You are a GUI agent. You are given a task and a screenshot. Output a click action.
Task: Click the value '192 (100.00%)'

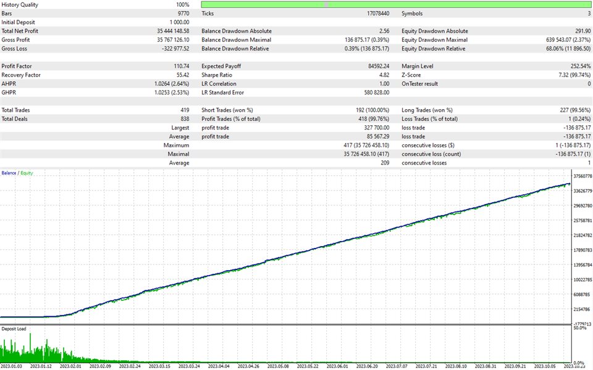(372, 110)
